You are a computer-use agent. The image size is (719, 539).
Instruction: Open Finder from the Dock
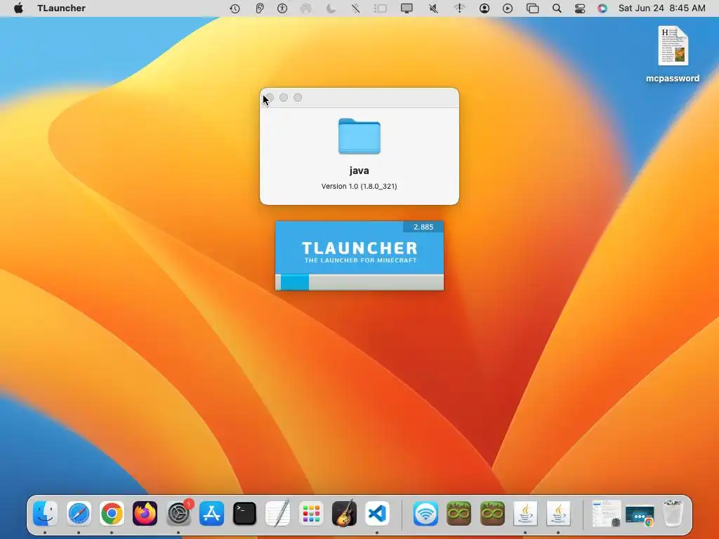tap(45, 513)
